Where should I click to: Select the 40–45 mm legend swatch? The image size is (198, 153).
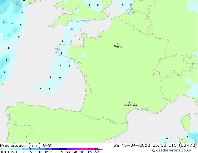point(85,149)
